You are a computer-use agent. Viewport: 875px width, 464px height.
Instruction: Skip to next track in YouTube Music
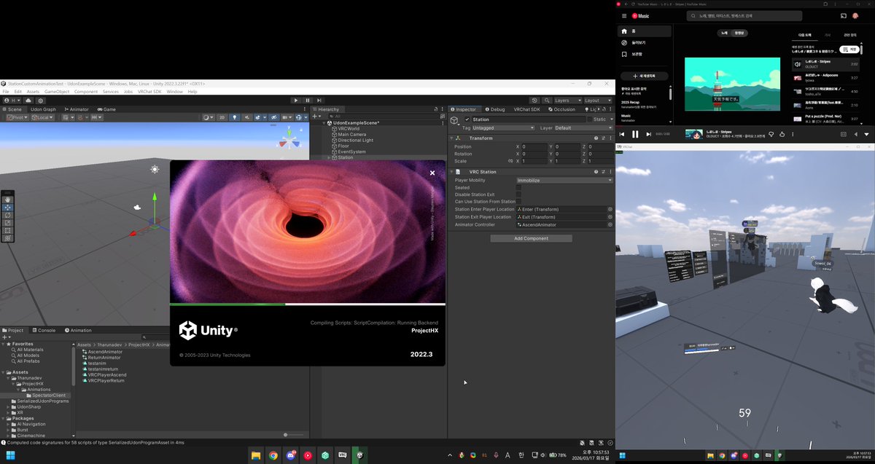(x=647, y=134)
